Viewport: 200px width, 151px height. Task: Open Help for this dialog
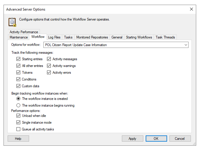[18, 139]
